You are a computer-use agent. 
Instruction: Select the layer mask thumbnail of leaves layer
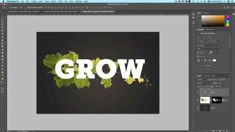pos(217,100)
